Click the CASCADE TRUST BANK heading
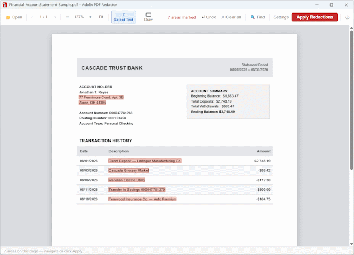This screenshot has width=354, height=255. 112,68
